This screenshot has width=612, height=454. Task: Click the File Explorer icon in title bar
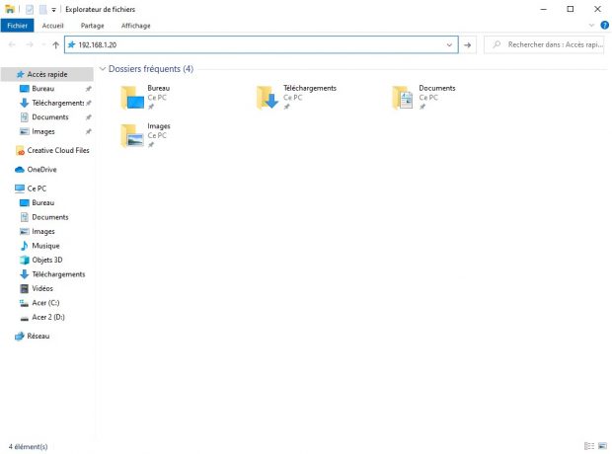click(10, 9)
